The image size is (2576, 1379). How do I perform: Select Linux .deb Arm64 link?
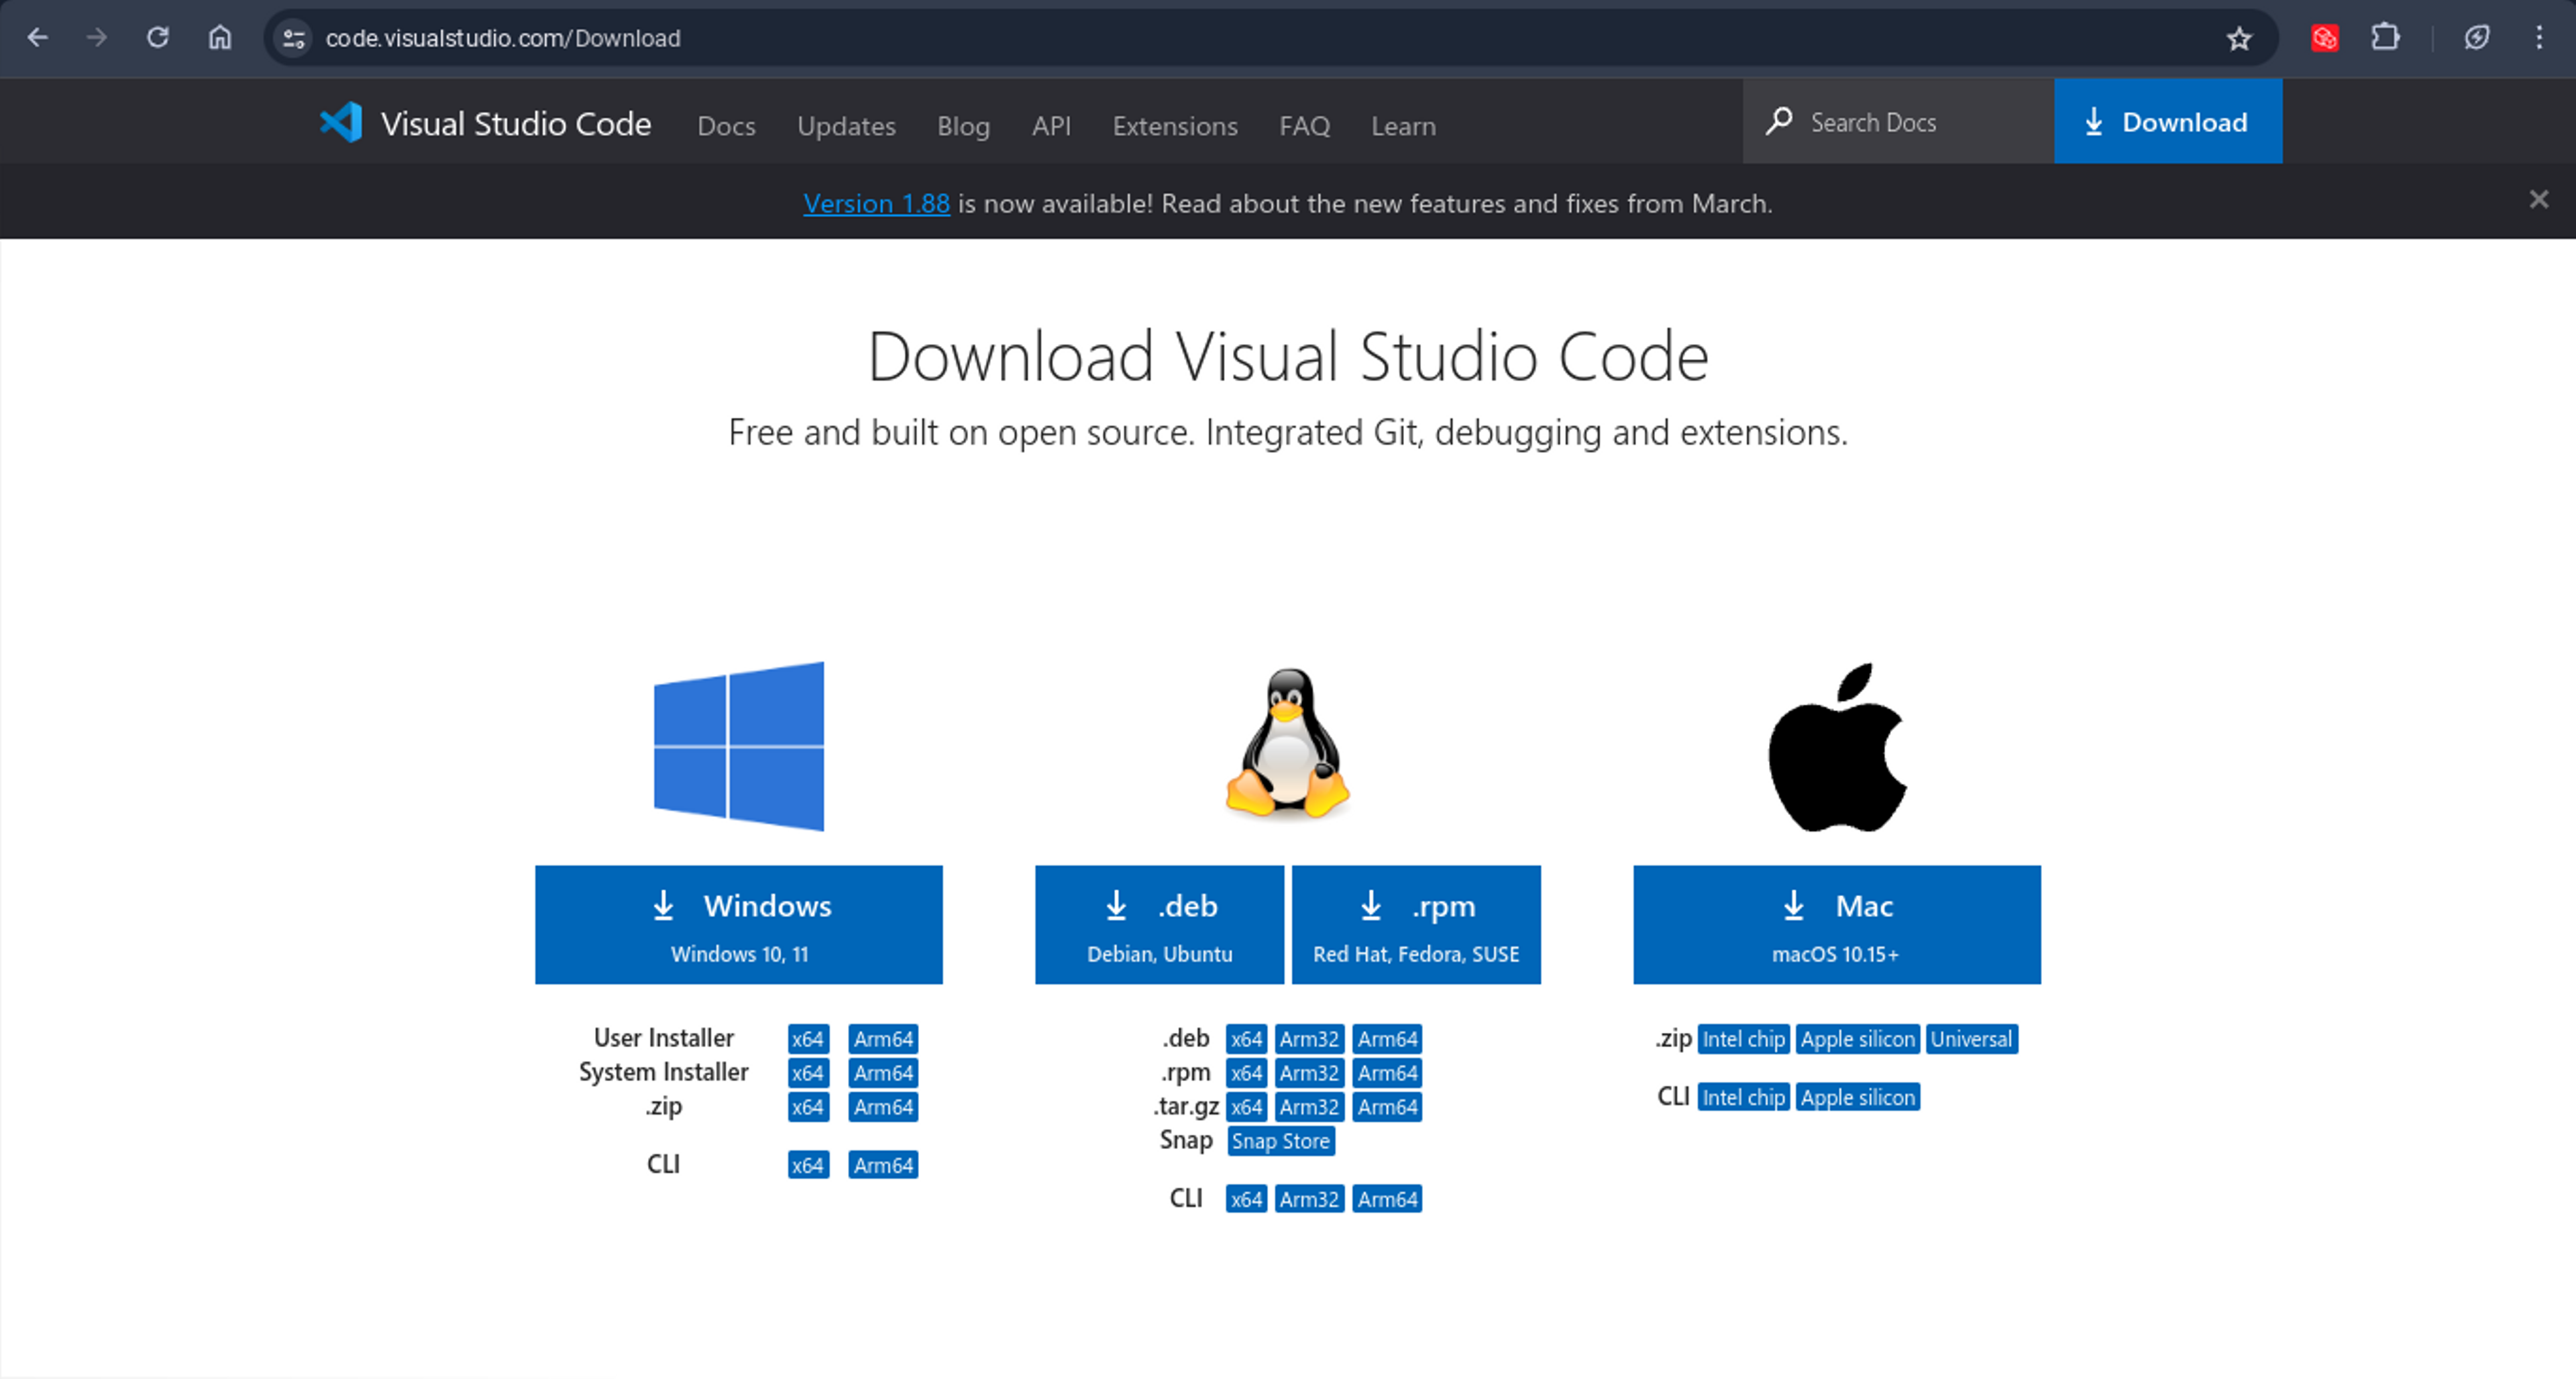1387,1039
